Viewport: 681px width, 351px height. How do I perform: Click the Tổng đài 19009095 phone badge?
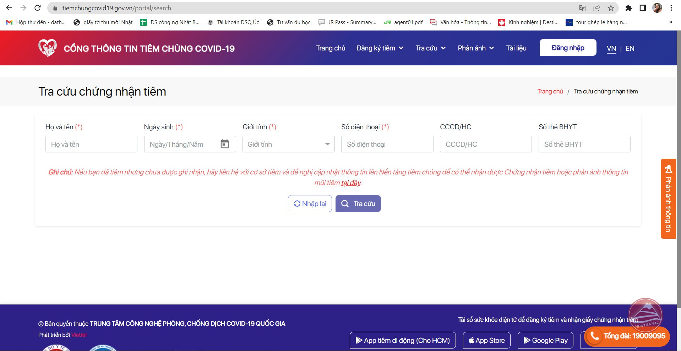point(627,336)
